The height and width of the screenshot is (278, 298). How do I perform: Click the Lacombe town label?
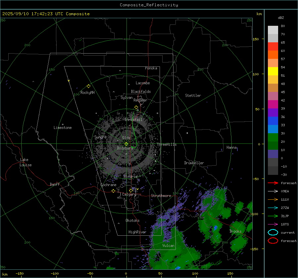[143, 83]
